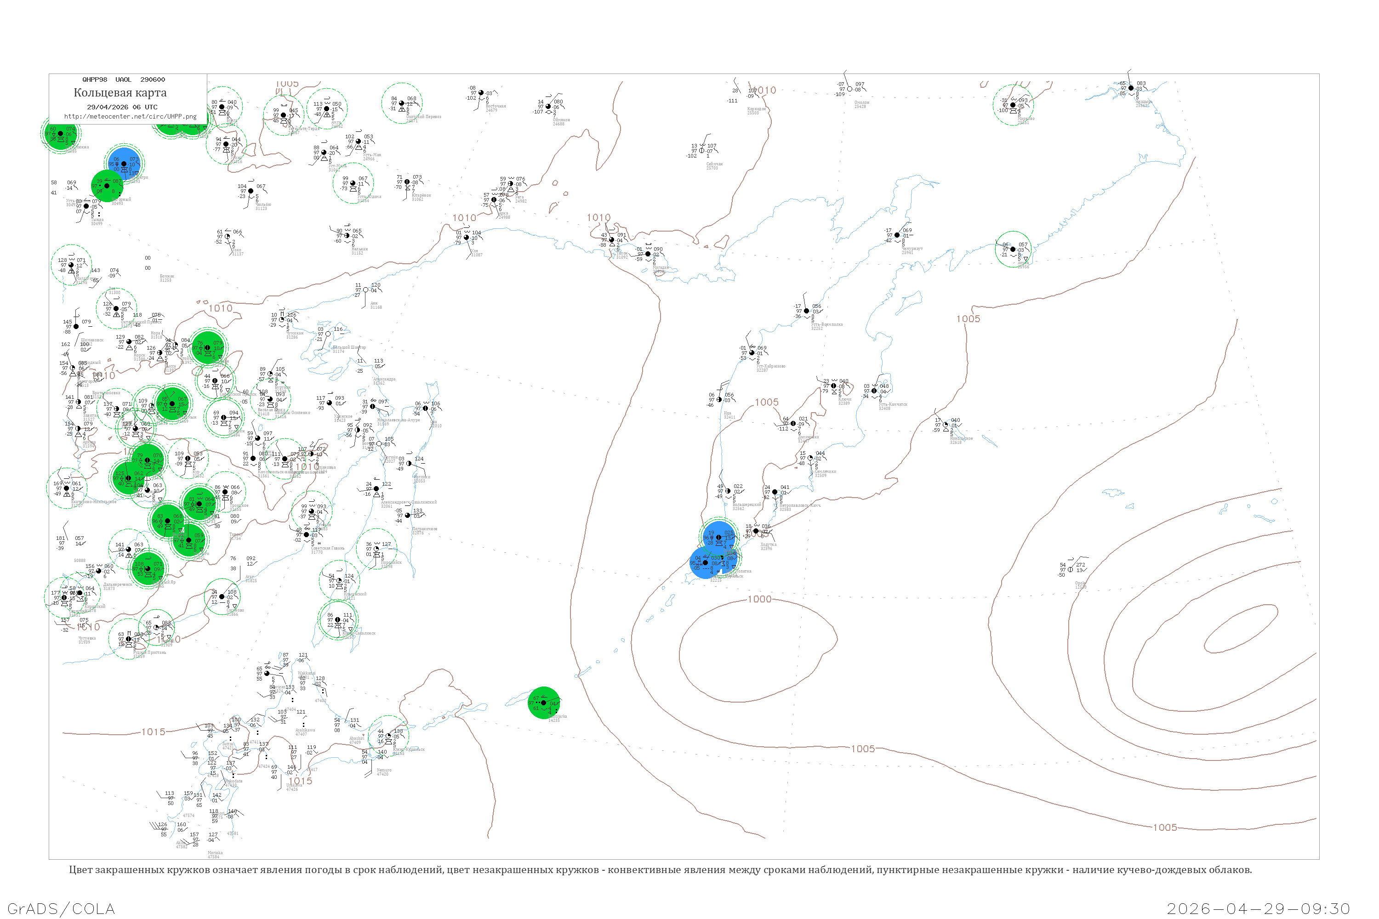The width and height of the screenshot is (1379, 919).
Task: Click the Магдагачи dashed-circle station
Action: click(x=71, y=265)
